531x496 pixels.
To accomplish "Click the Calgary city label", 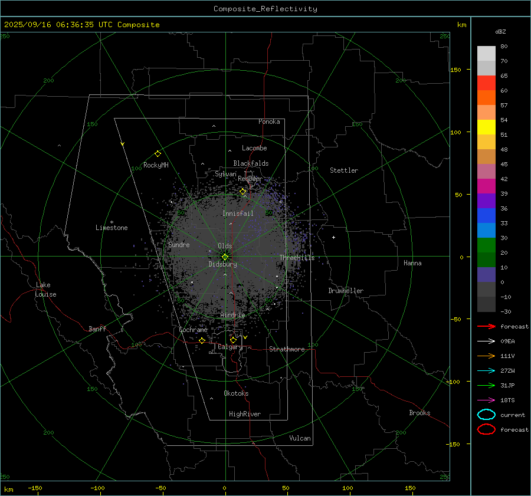I will [x=230, y=347].
